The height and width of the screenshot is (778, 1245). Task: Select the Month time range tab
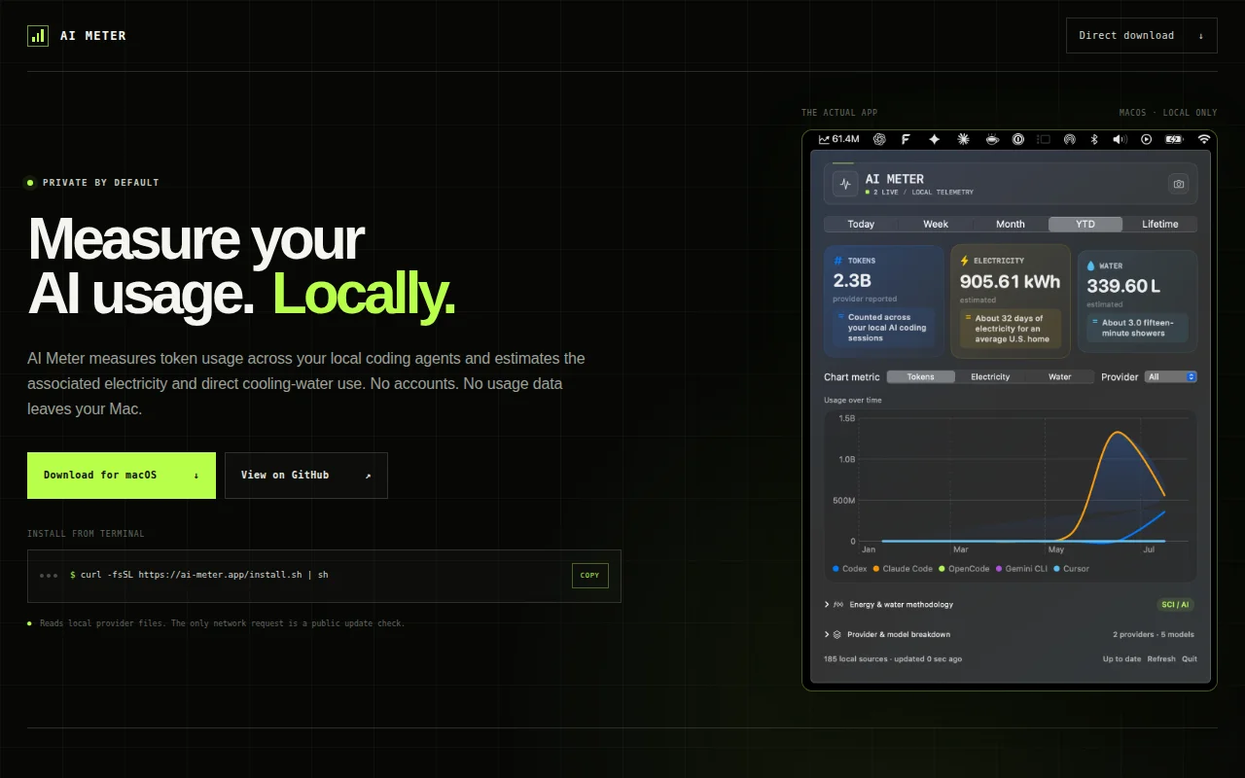pos(1011,224)
